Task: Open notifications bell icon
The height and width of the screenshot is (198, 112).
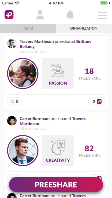Action: click(70, 15)
